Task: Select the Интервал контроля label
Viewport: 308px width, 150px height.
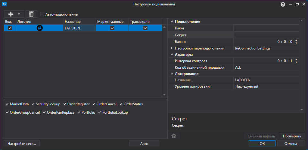Action: point(191,61)
